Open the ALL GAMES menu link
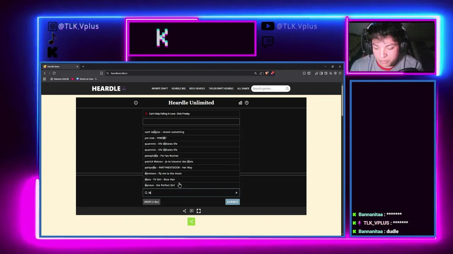Image resolution: width=453 pixels, height=254 pixels. click(243, 89)
